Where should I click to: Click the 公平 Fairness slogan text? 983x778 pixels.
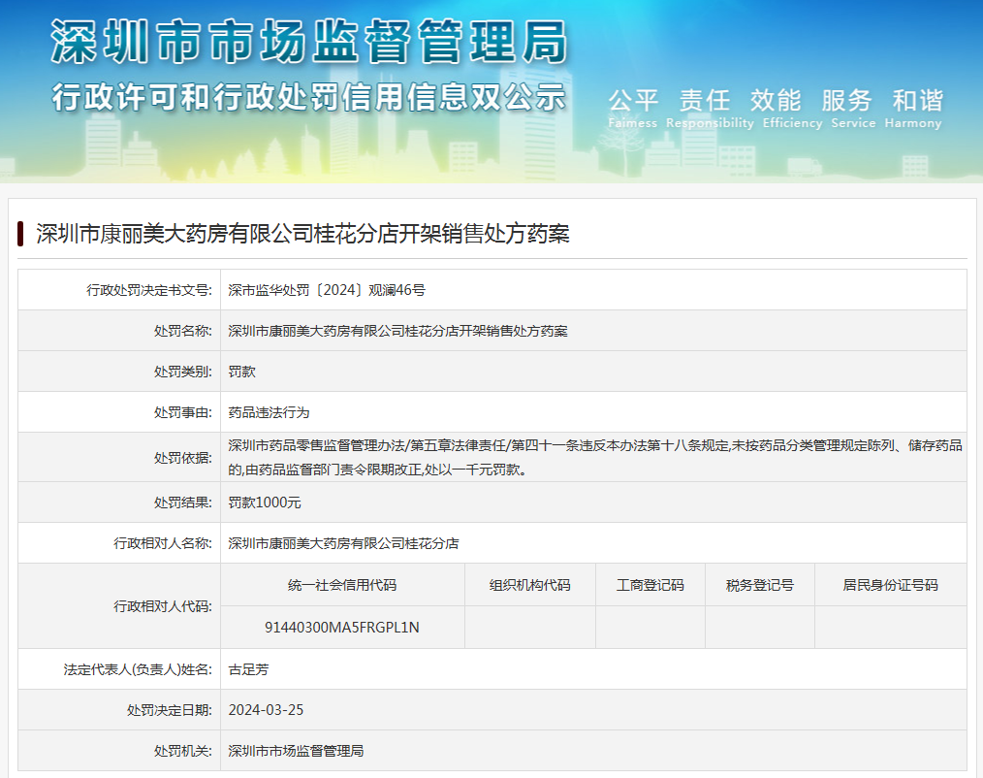point(633,109)
